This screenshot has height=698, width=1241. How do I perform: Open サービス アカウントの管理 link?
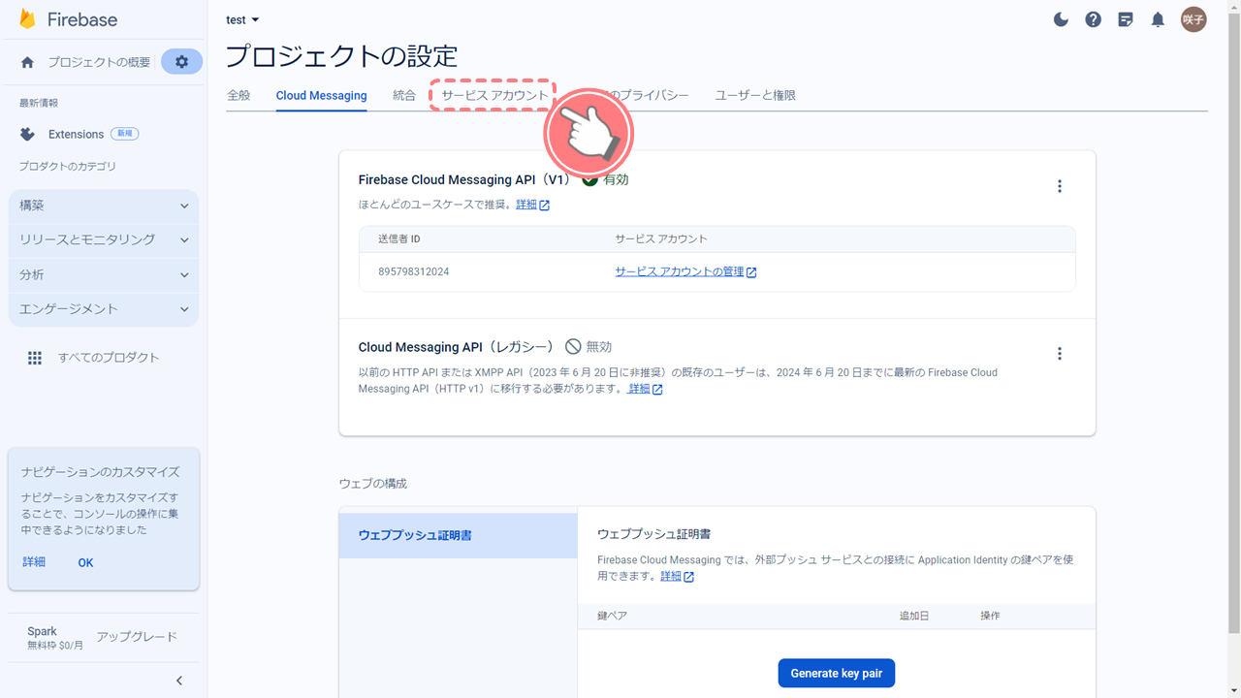[x=685, y=272]
